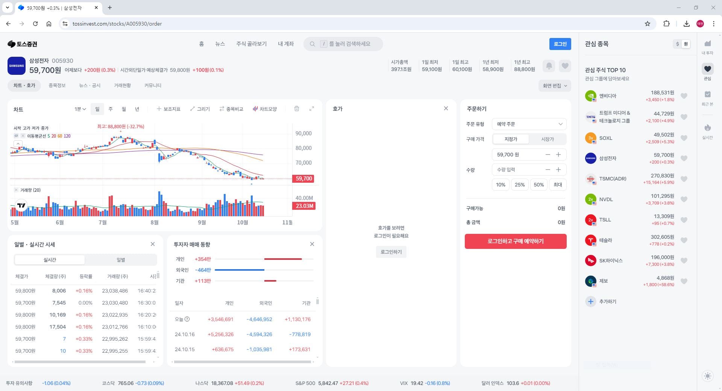Favorite 테슬라 with its heart icon
Screen dimensions: 722x391
[684, 240]
